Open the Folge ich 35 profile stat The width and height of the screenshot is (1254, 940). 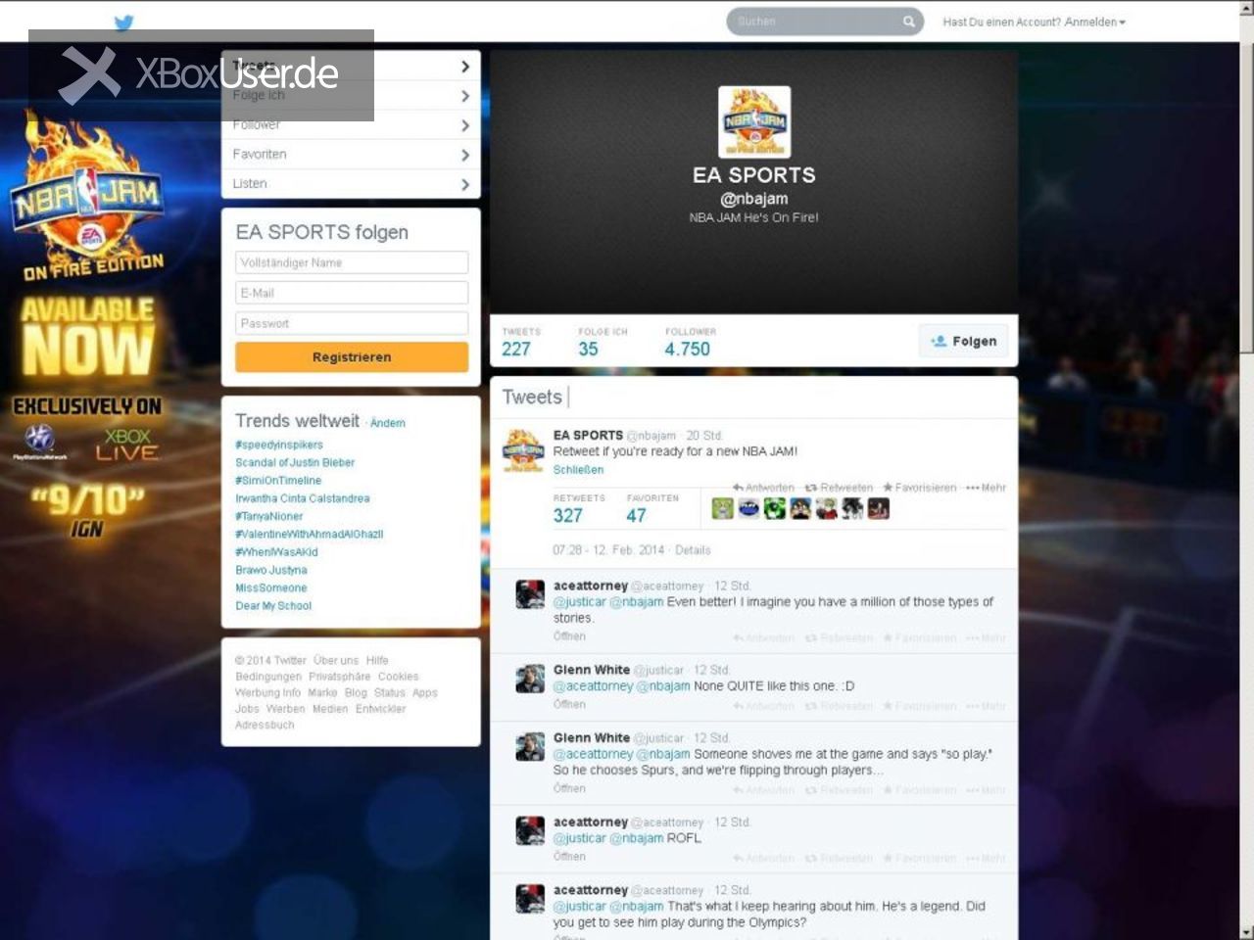click(x=603, y=342)
